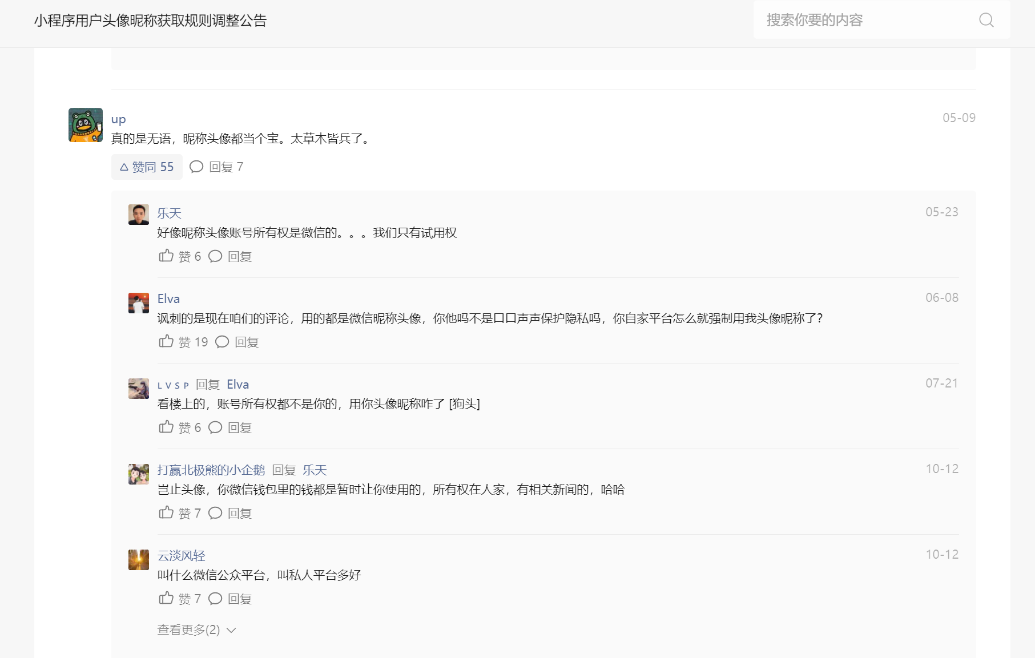Click the page title 小程序用户头像昵称获取规则调整公告
The height and width of the screenshot is (658, 1035).
click(151, 21)
